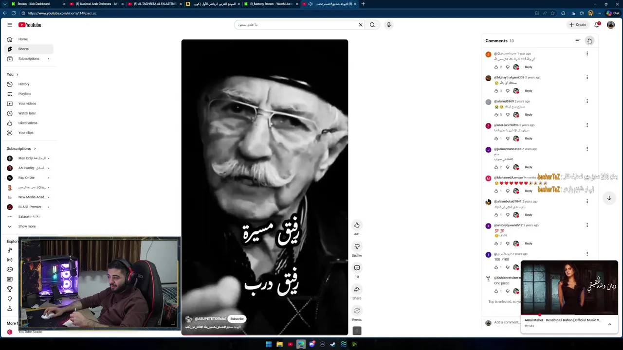The width and height of the screenshot is (623, 350).
Task: Open Playlists in sidebar
Action: 29,94
